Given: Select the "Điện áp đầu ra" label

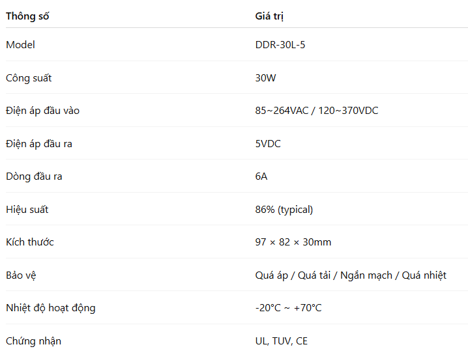Looking at the screenshot, I should point(39,144).
